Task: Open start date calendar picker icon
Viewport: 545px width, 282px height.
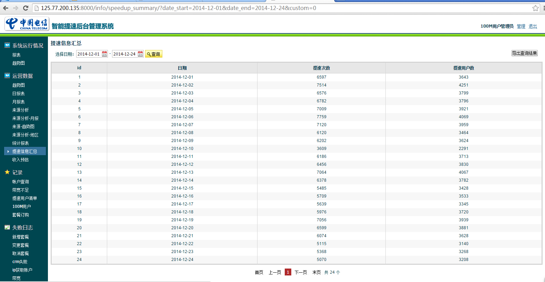Action: (104, 54)
